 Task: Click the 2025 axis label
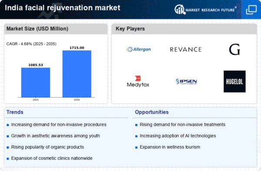[x=36, y=100]
